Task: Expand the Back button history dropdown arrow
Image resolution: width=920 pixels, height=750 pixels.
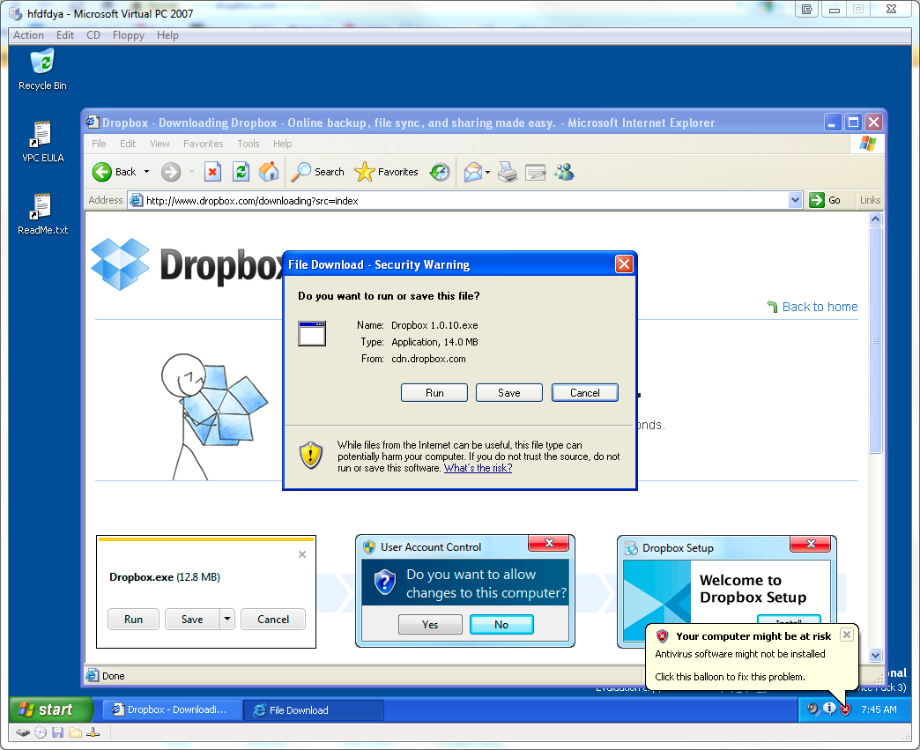Action: pos(146,172)
